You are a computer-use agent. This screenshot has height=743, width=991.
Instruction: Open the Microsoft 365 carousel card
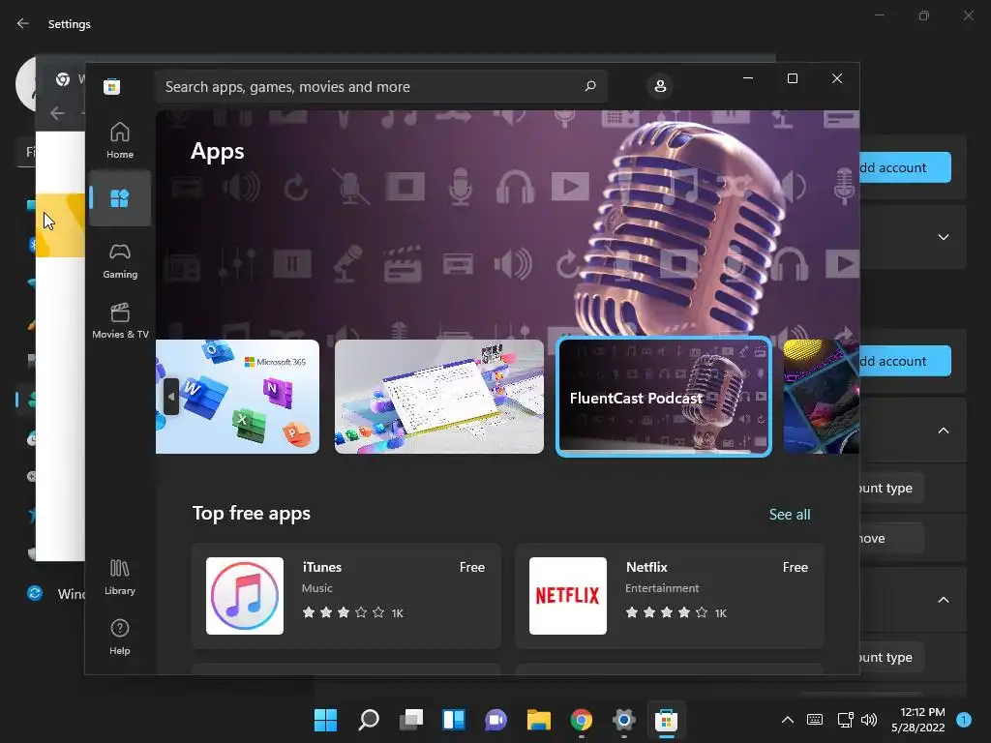point(237,397)
